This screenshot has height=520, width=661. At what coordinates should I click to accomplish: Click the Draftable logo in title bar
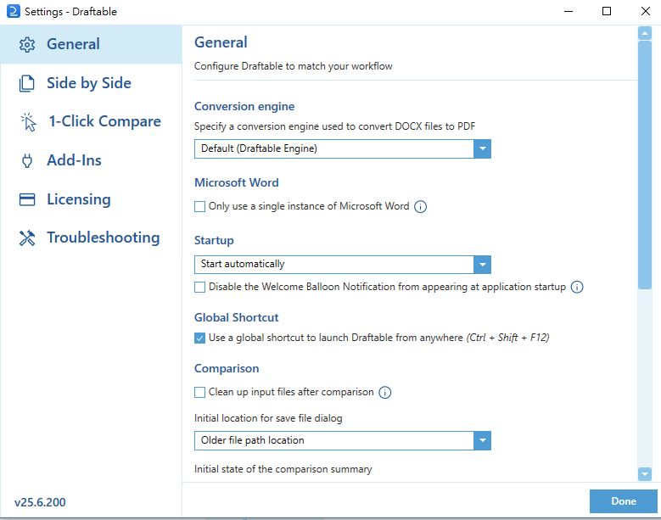[13, 11]
